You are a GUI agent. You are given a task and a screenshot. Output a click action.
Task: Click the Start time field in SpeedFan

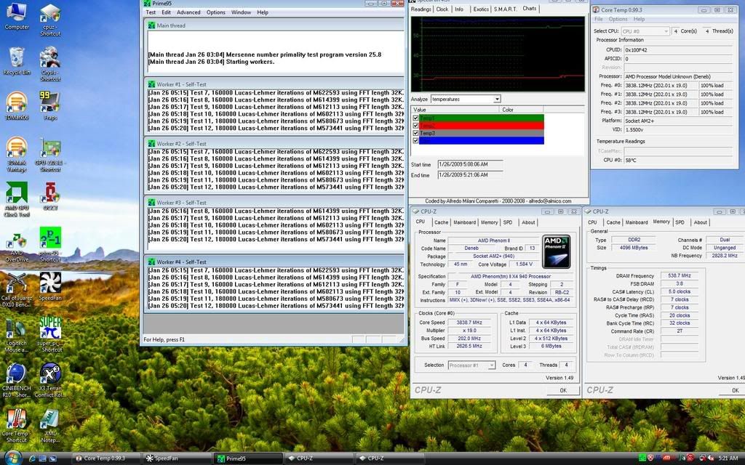(x=471, y=164)
